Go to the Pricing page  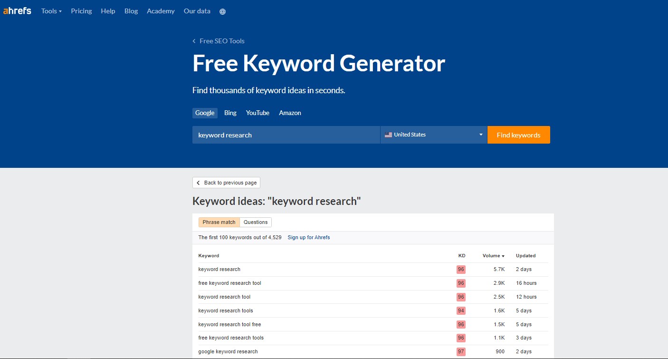coord(81,11)
